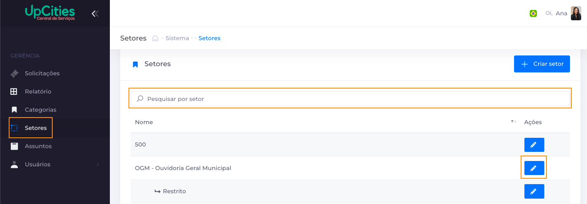587x204 pixels.
Task: Click the Categorias bookmark icon in sidebar
Action: pyautogui.click(x=14, y=110)
